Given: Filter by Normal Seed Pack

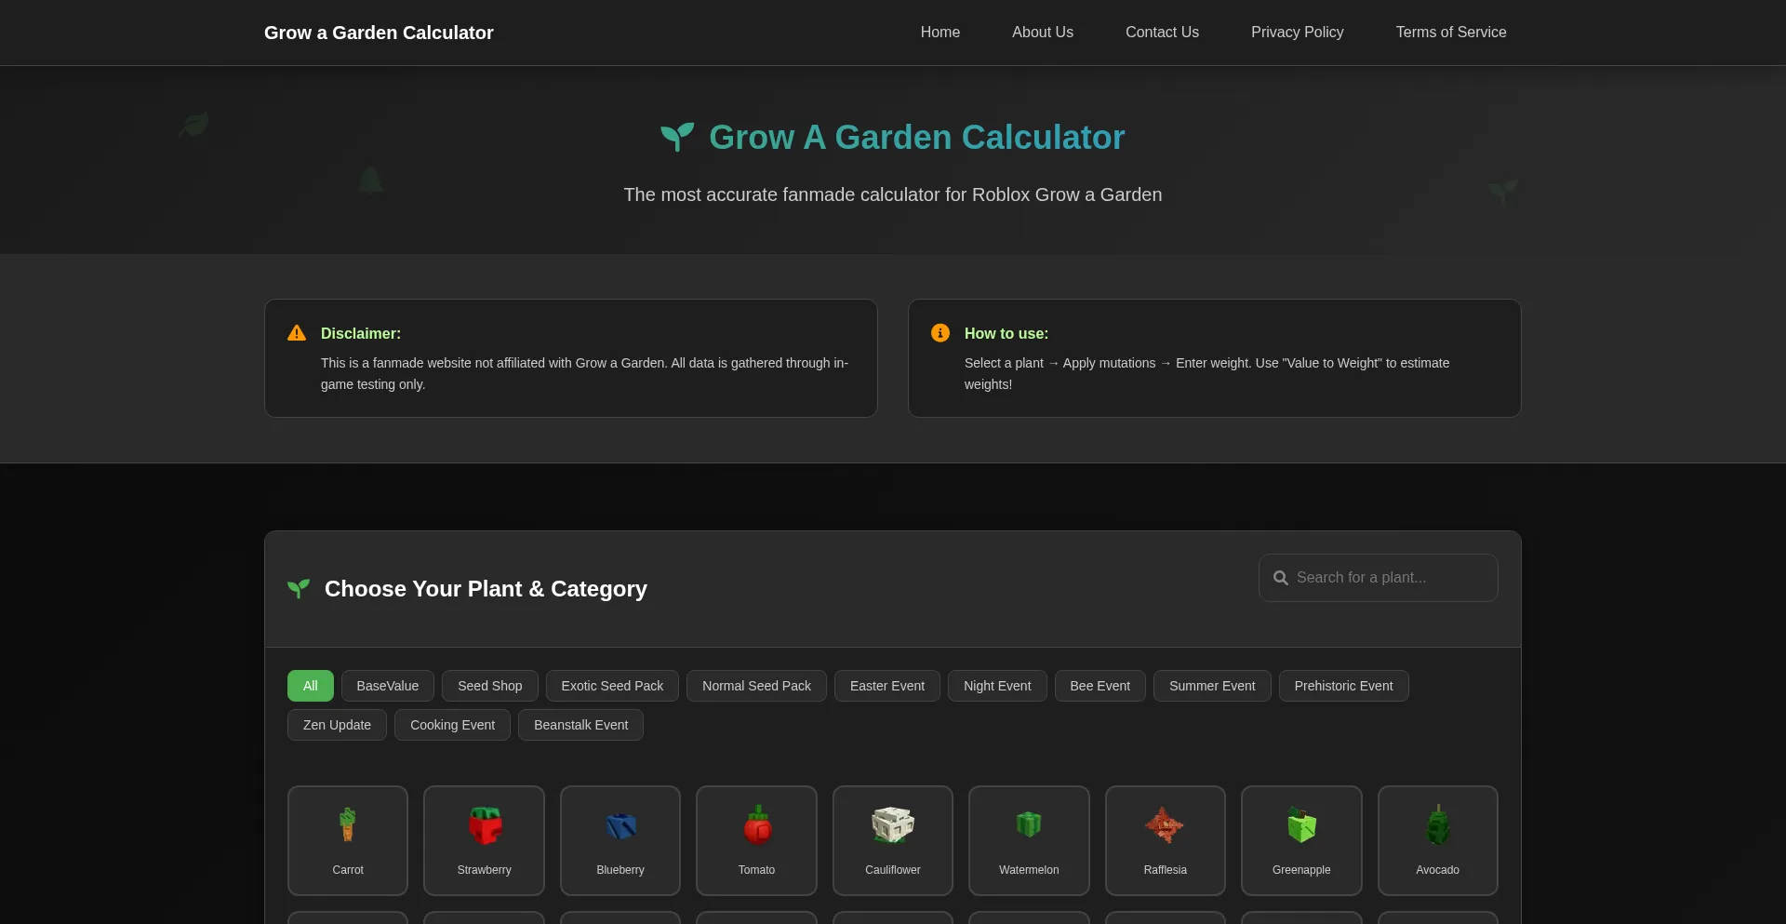Looking at the screenshot, I should [x=756, y=686].
